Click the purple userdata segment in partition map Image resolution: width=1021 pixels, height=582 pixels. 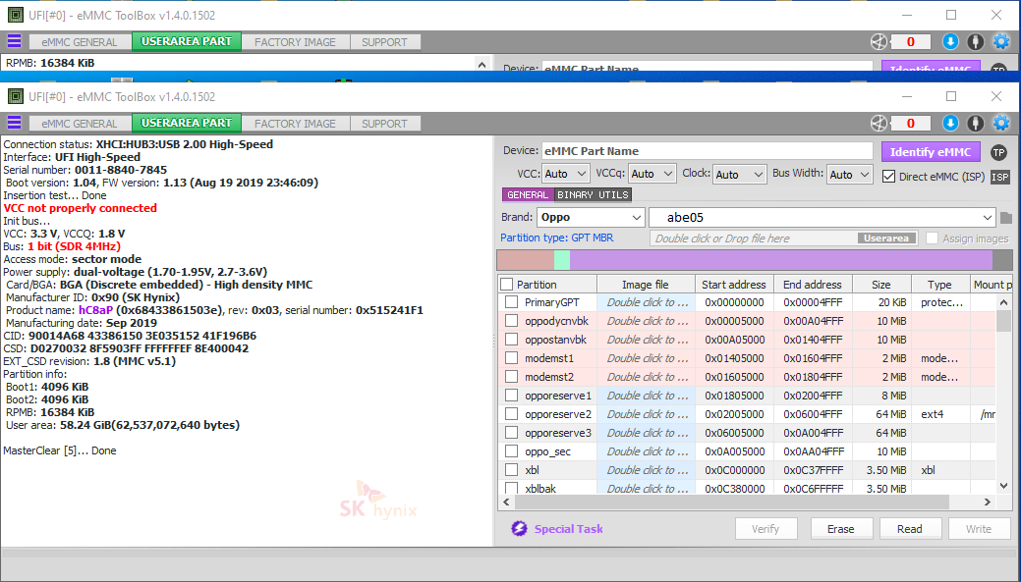tap(780, 260)
